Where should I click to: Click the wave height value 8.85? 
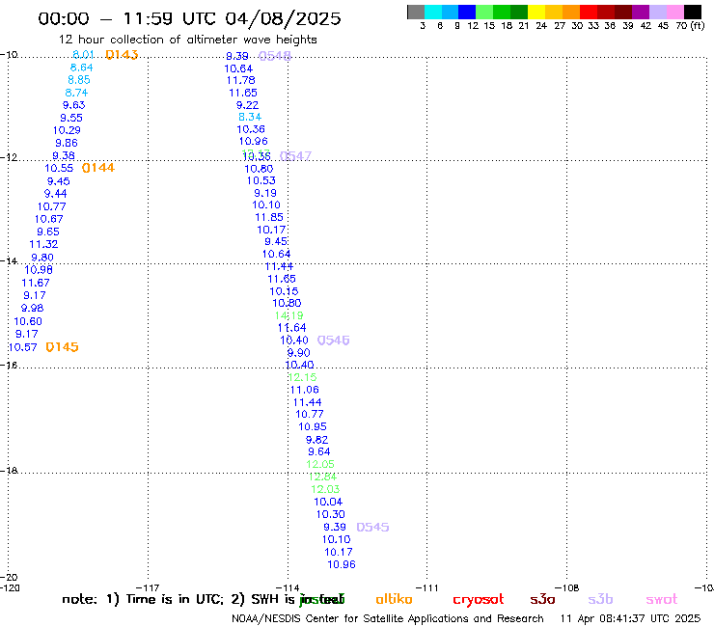[79, 80]
